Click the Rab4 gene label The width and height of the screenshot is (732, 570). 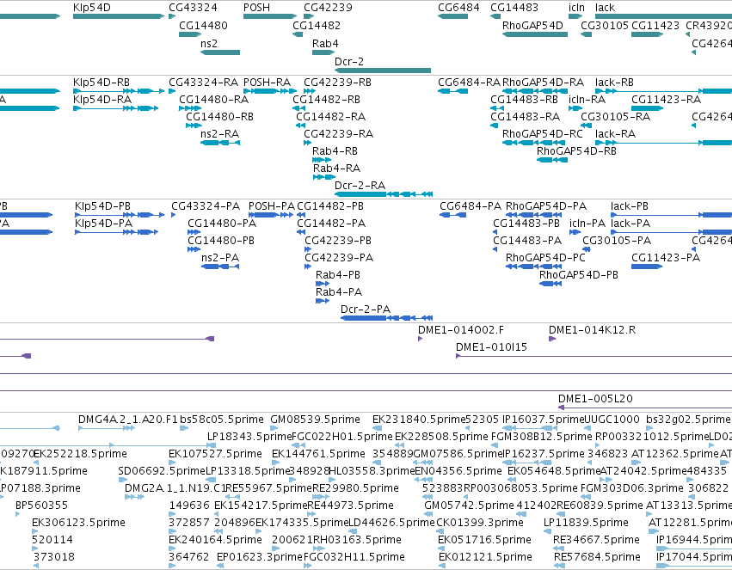tap(325, 43)
